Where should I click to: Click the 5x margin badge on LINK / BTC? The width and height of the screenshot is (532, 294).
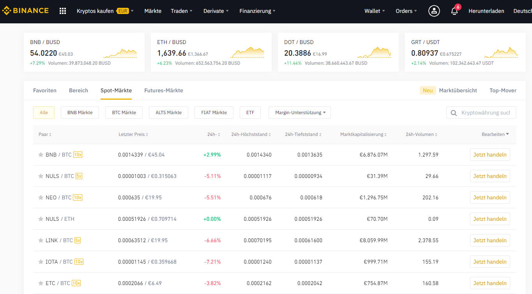pos(78,240)
